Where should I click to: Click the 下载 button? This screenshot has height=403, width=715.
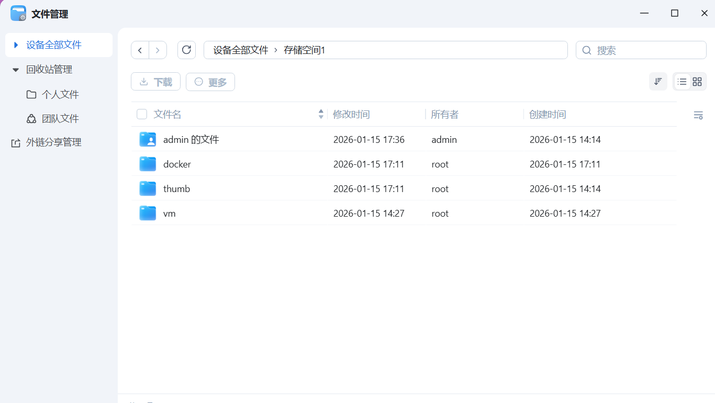[155, 82]
